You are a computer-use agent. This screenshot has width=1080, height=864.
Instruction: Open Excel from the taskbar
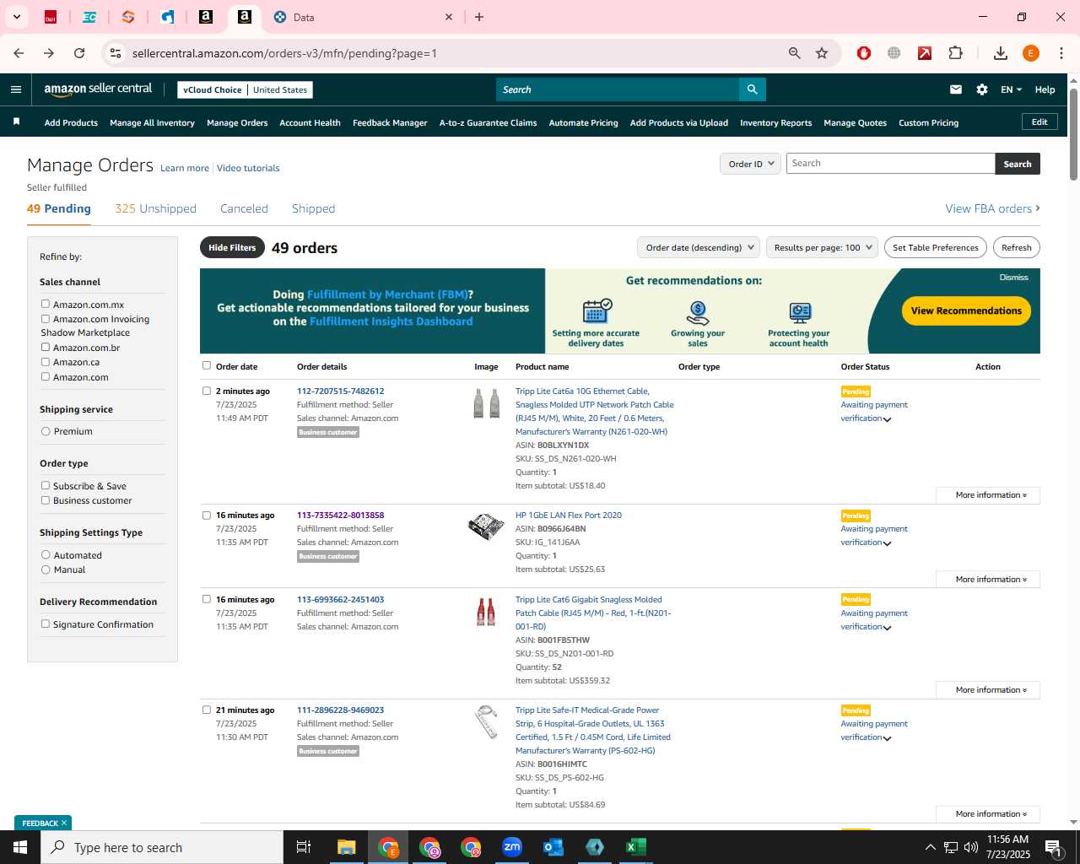pos(636,847)
